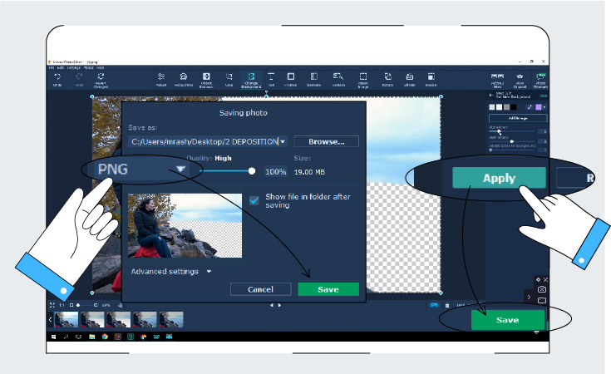Viewport: 611px width, 374px height.
Task: Open File Explorer from taskbar
Action: tap(92, 337)
